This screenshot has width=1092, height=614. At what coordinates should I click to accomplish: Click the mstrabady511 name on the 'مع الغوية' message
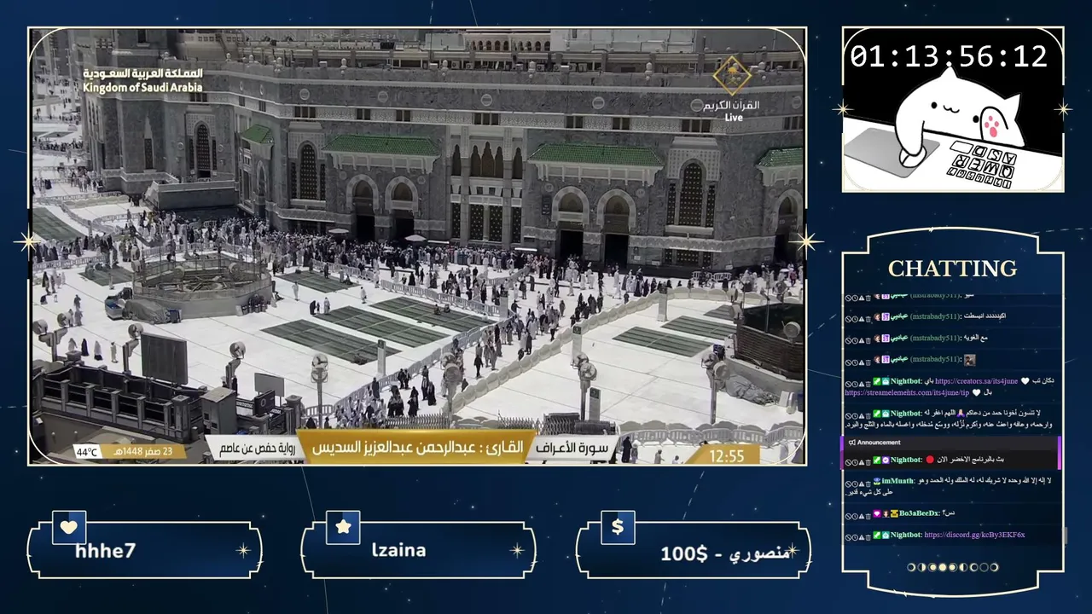click(933, 338)
